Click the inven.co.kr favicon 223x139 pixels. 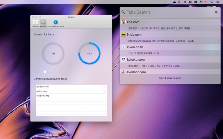(123, 47)
